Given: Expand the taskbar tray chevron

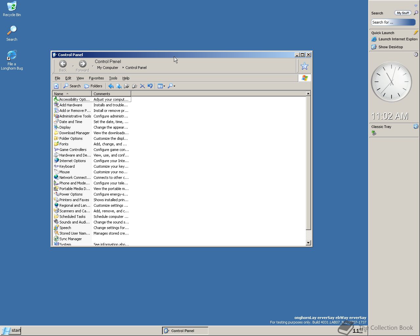Looking at the screenshot, I should pyautogui.click(x=366, y=331).
